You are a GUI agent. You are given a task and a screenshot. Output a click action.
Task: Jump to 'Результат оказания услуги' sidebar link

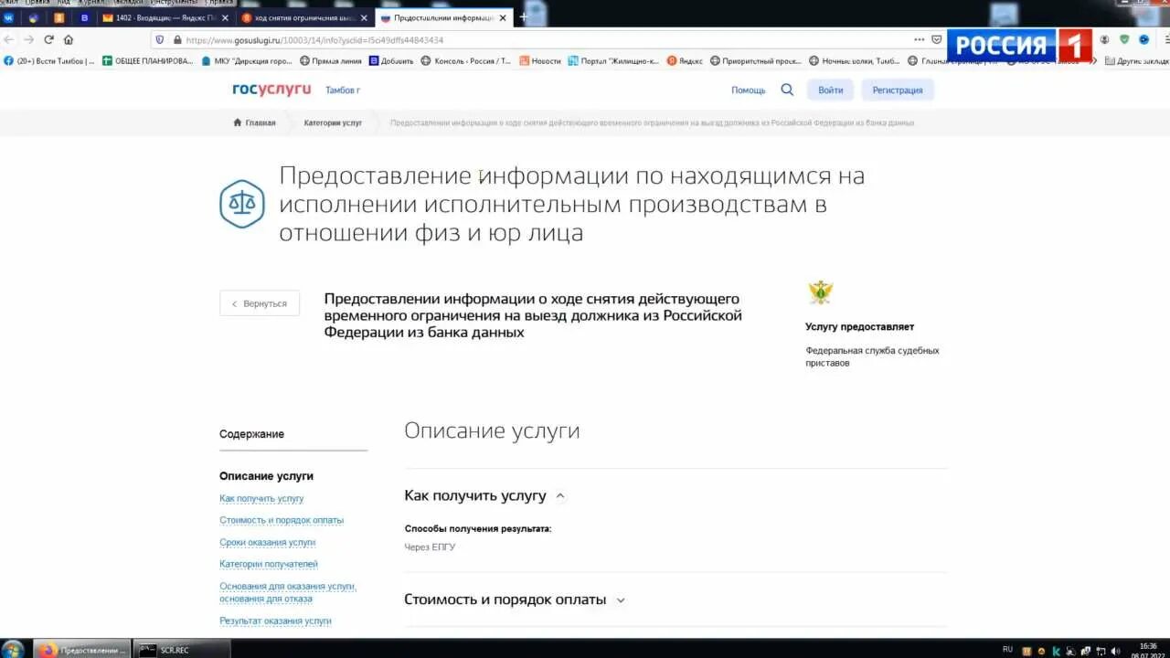coord(275,621)
